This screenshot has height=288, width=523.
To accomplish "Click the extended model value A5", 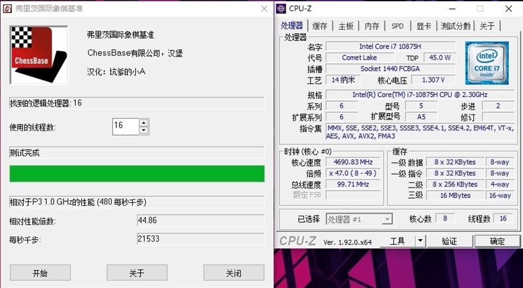I will (x=421, y=117).
